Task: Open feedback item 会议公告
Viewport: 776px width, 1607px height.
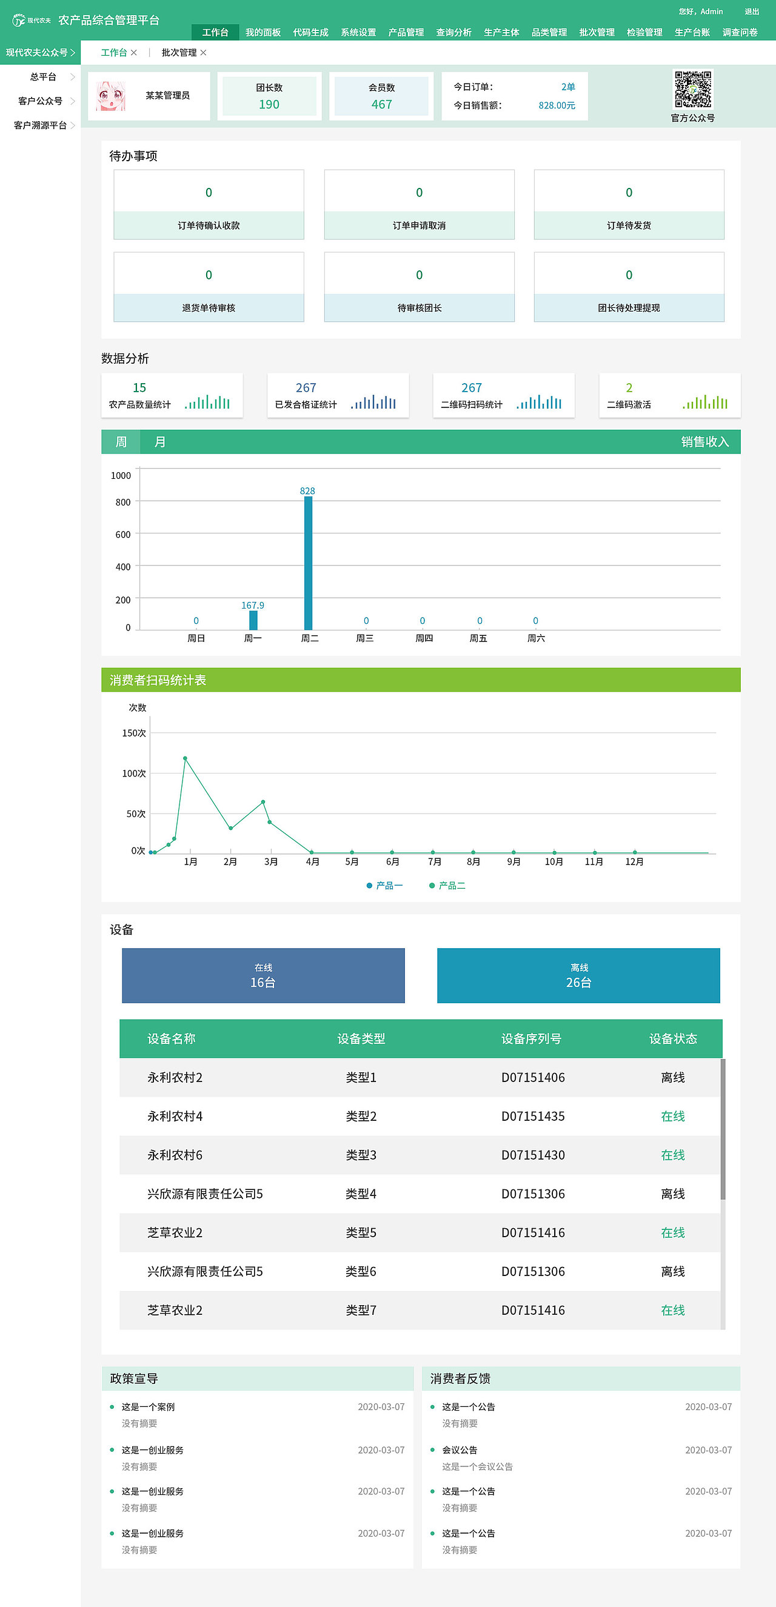Action: [x=460, y=1450]
